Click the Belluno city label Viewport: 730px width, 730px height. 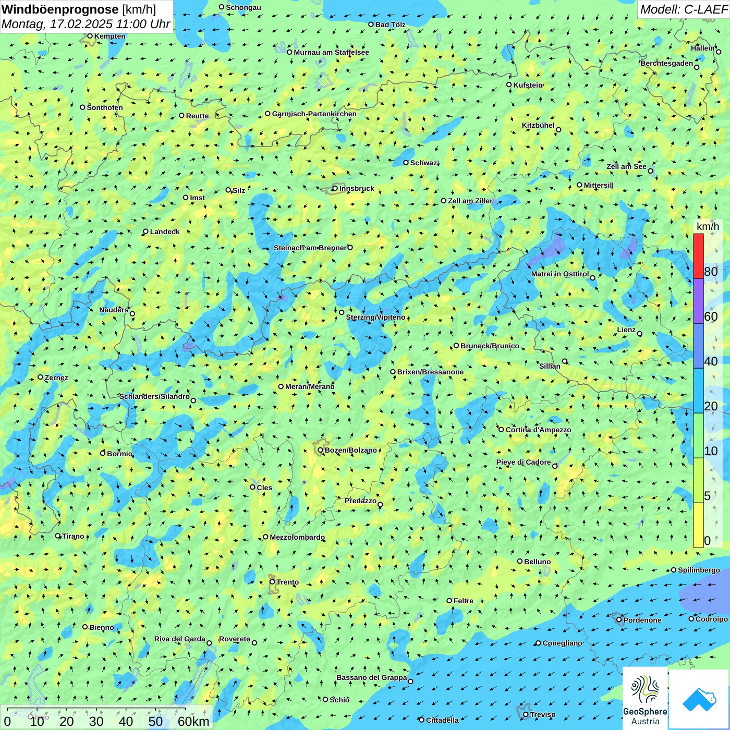537,562
